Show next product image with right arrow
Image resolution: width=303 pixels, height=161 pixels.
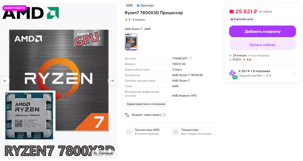click(112, 81)
